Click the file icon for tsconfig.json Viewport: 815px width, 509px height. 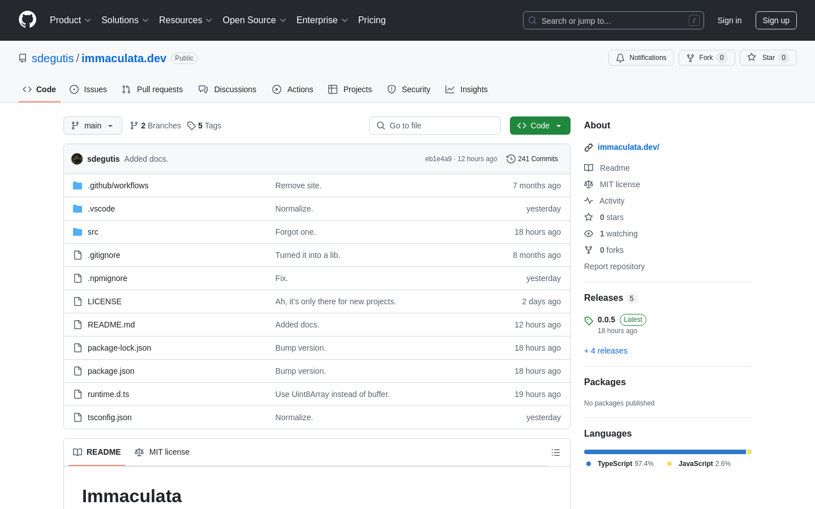point(78,417)
